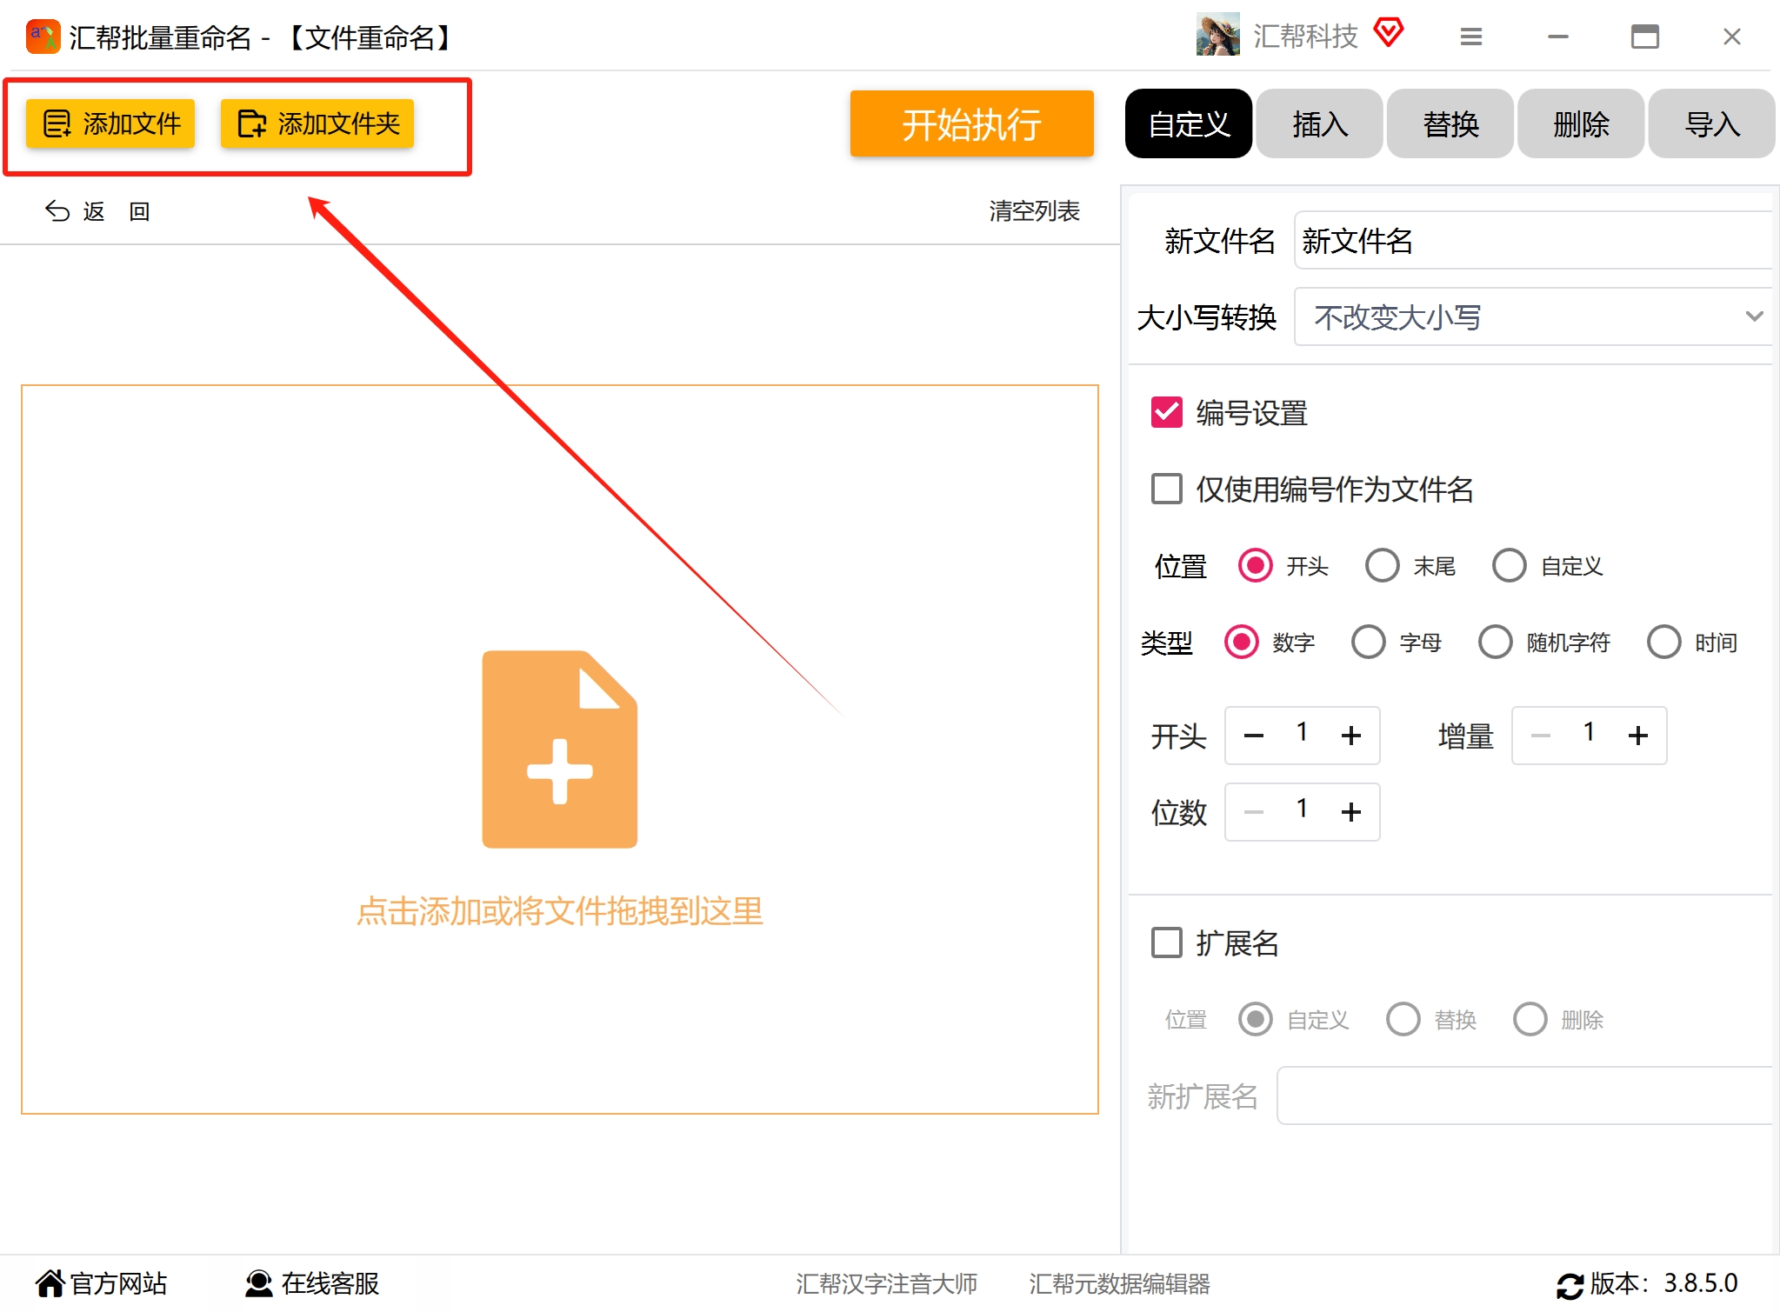
Task: Select 数字 type radio button
Action: [1241, 643]
